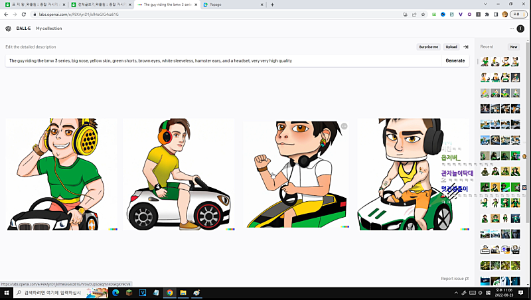Screen dimensions: 531x300
Task: Click the purple circle extension icon
Action: pos(469,15)
